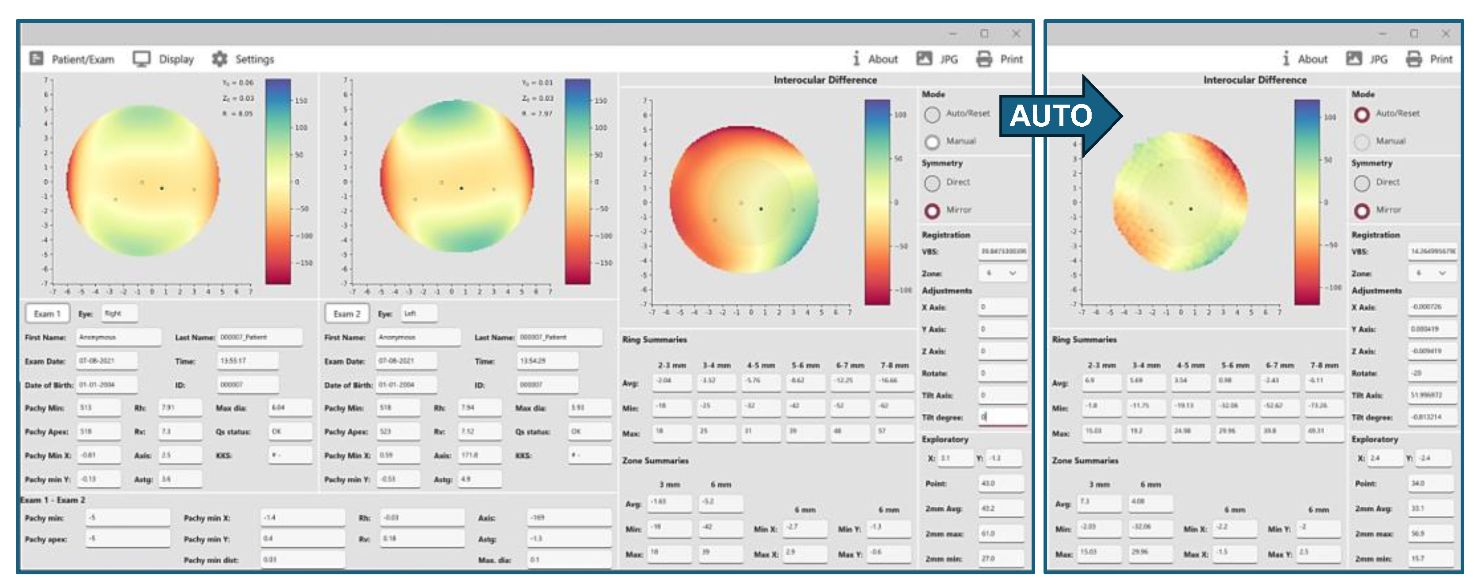
Task: Open Settings via the gear icon
Action: (x=219, y=59)
